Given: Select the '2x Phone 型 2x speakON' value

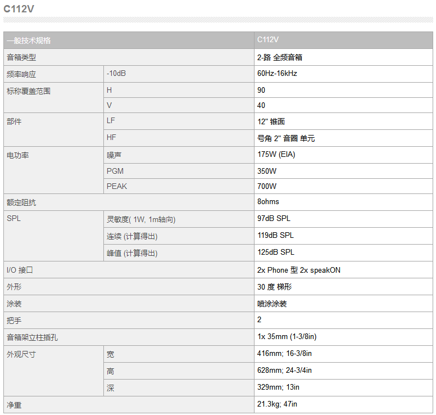Looking at the screenshot, I should [x=299, y=270].
